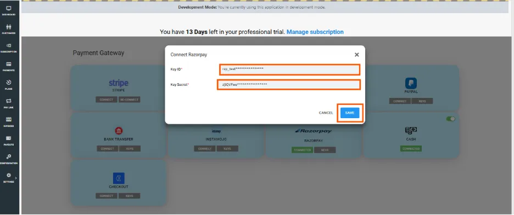Open Keys for Bank Transfer
Screen dimensions: 514x215
pos(130,149)
